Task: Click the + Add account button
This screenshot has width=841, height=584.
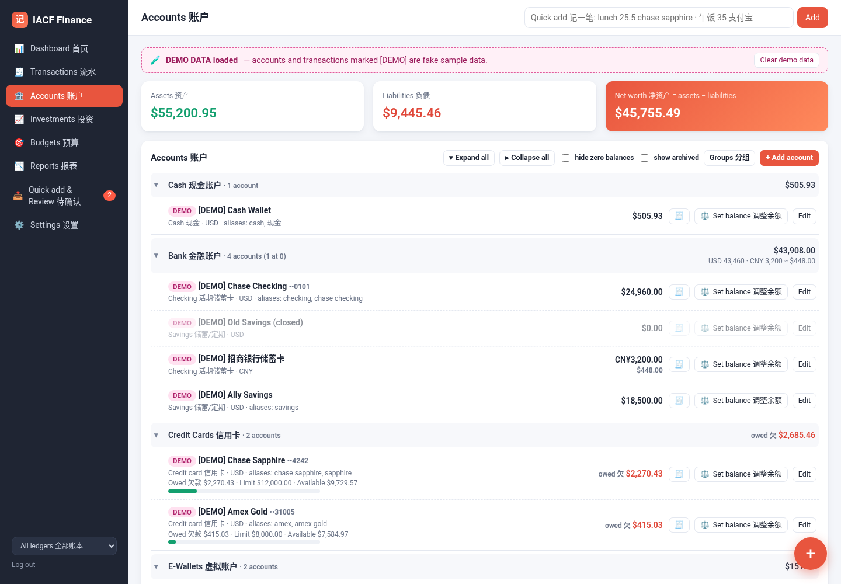Action: coord(789,158)
